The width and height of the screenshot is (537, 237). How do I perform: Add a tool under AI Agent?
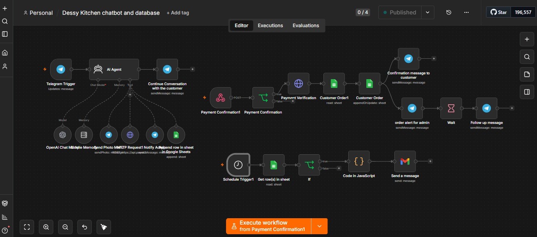click(130, 95)
